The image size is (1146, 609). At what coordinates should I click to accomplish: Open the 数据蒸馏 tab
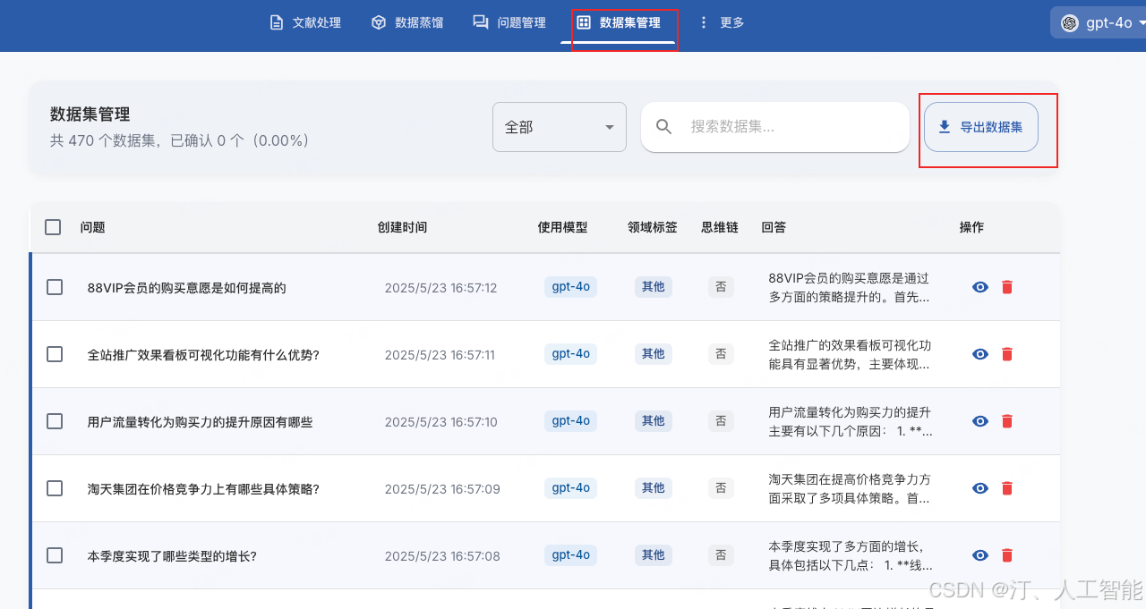coord(407,22)
